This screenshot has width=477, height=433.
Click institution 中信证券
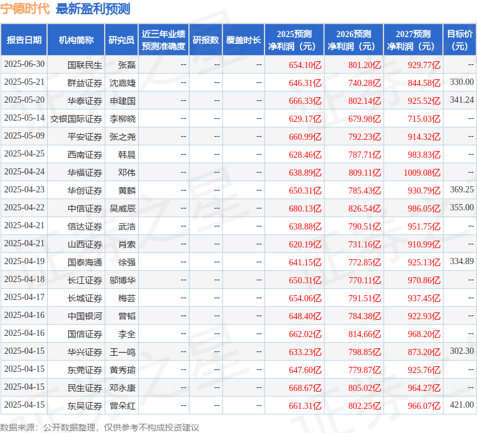(x=85, y=208)
